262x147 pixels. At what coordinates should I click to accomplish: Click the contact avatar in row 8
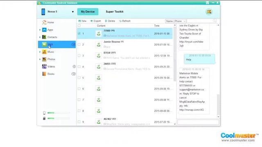(x=99, y=111)
